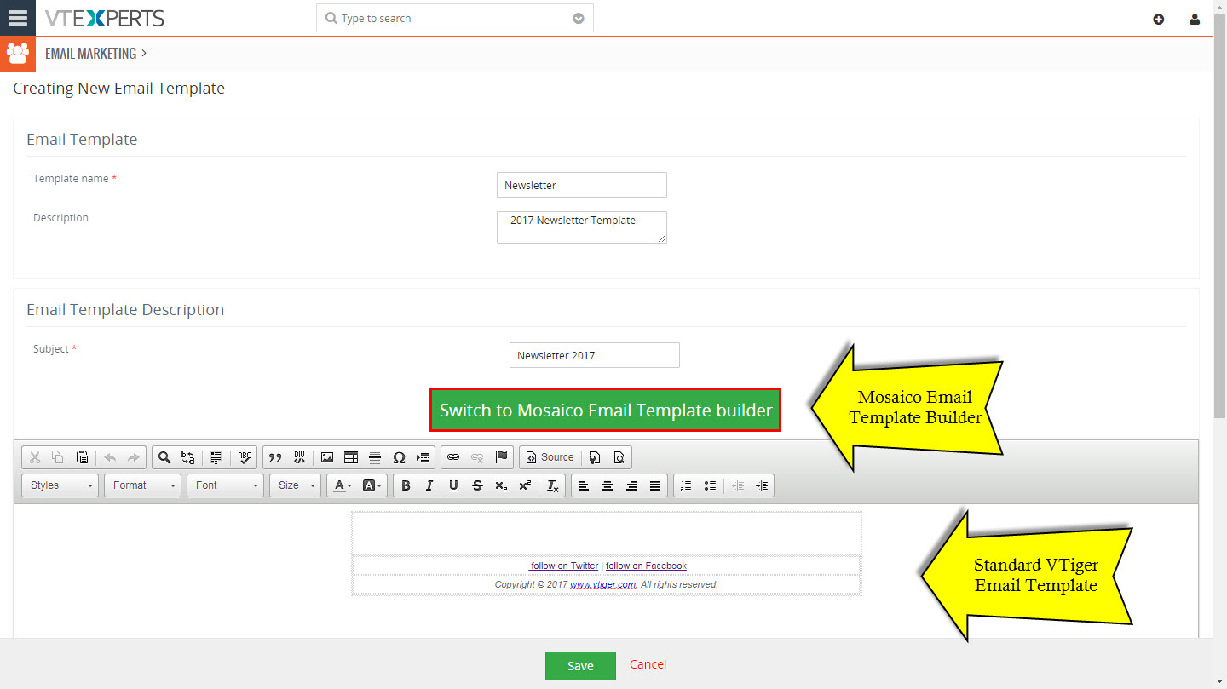Click the Description text area

click(582, 227)
